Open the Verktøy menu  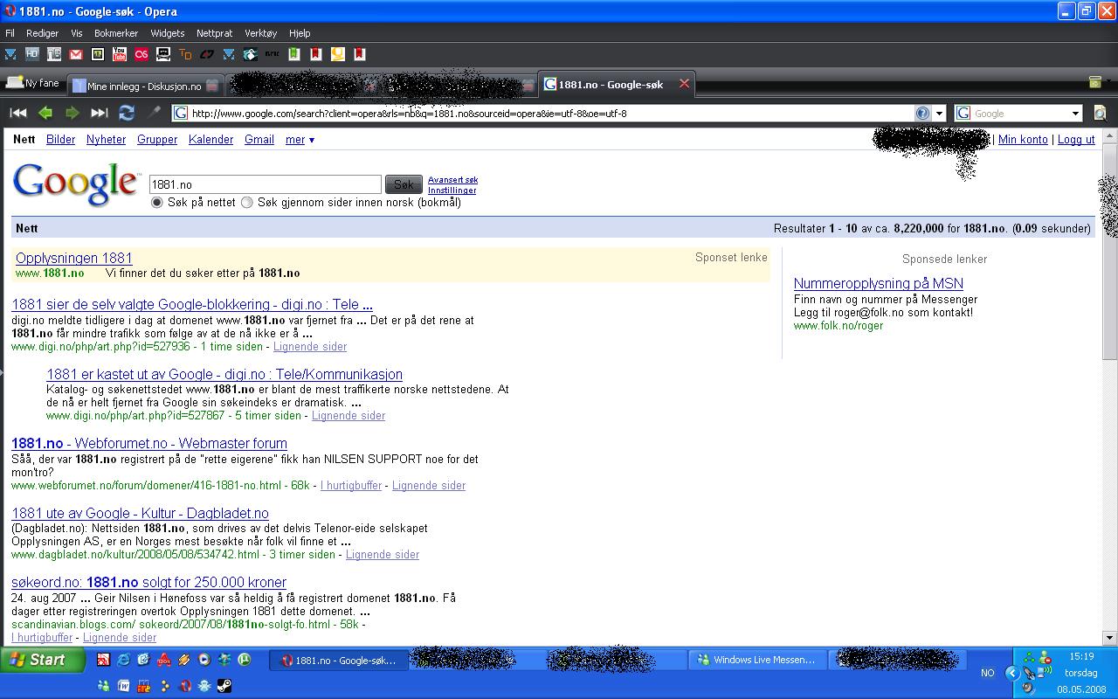tap(260, 33)
